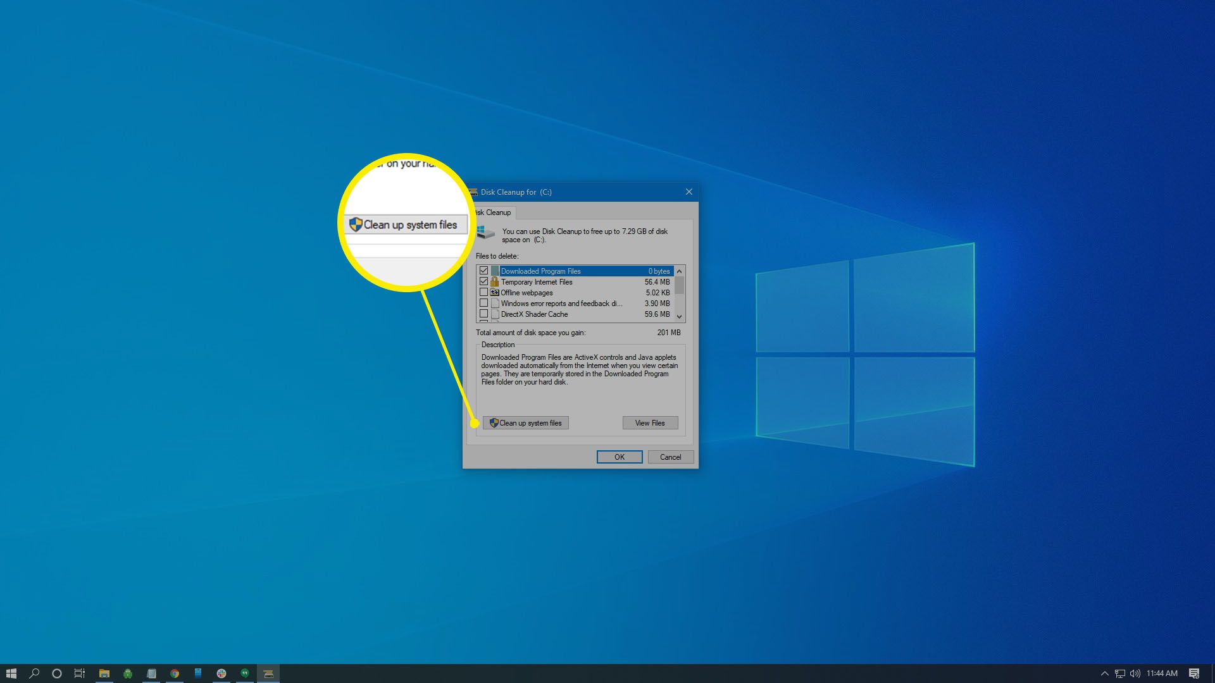This screenshot has height=683, width=1215.
Task: Check the Offline webpages checkbox
Action: [x=483, y=292]
